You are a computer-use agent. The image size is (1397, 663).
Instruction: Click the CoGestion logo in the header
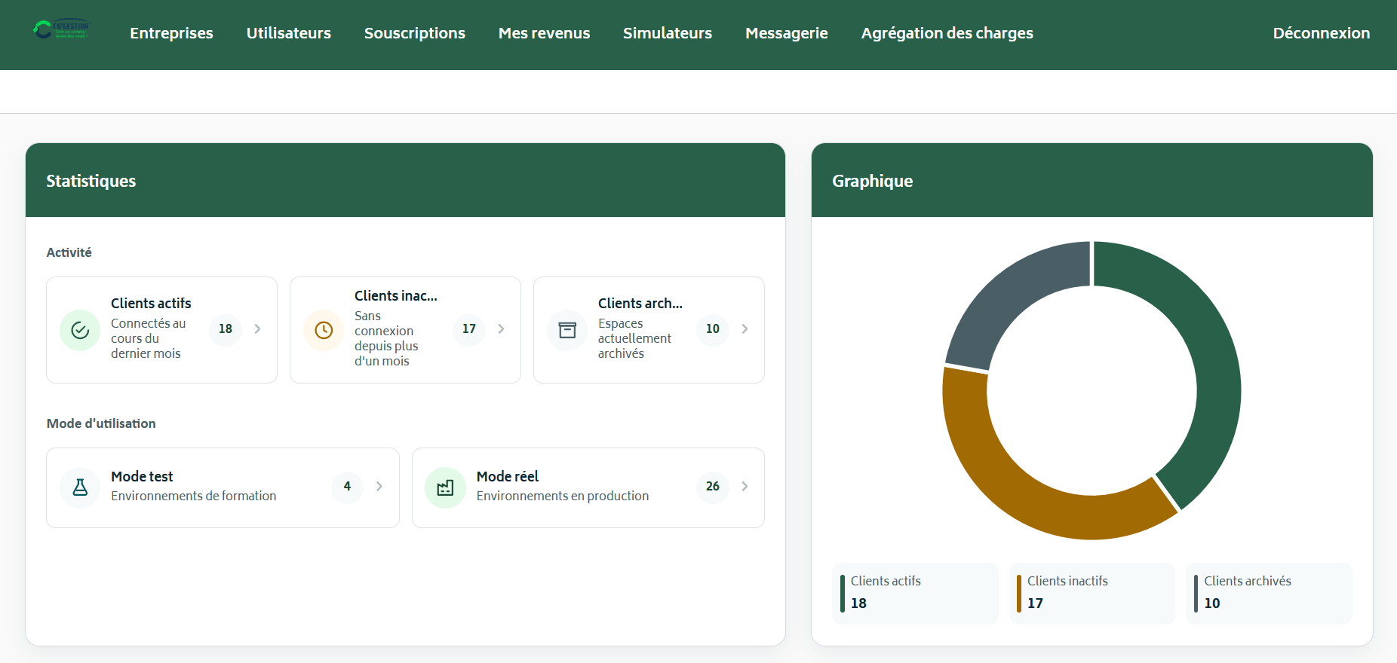61,29
